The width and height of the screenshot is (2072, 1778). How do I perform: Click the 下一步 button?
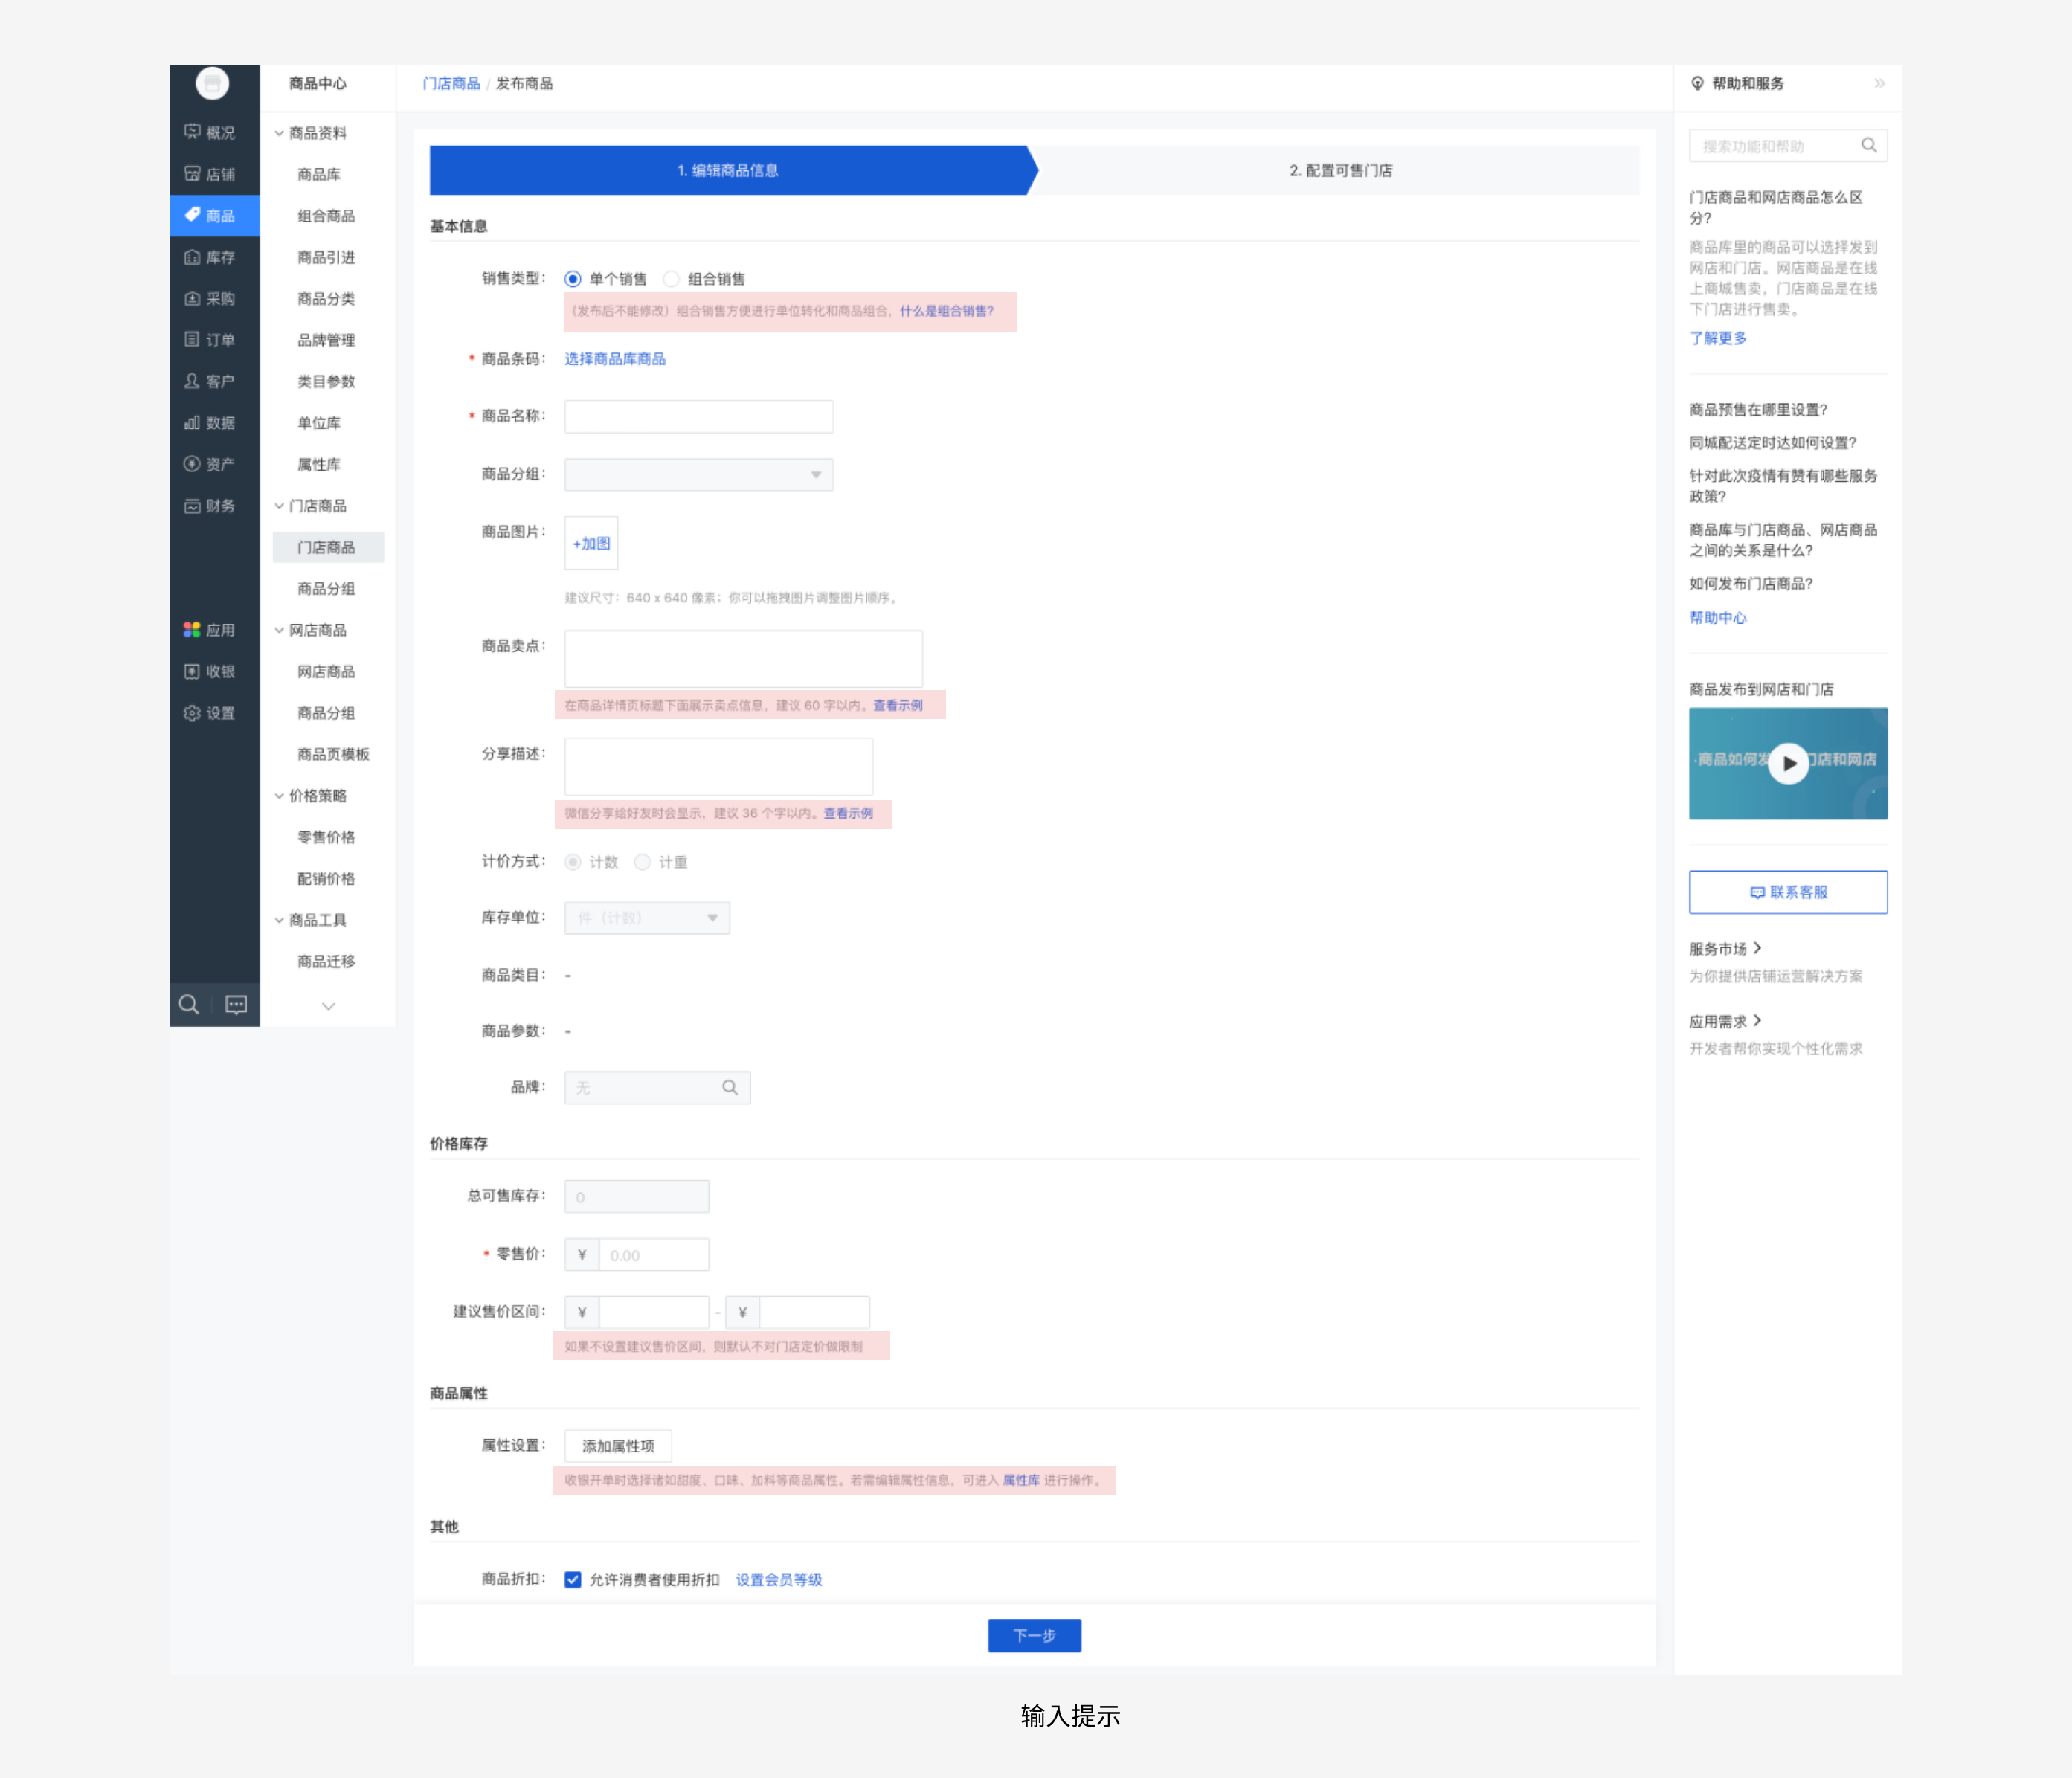(x=1034, y=1635)
